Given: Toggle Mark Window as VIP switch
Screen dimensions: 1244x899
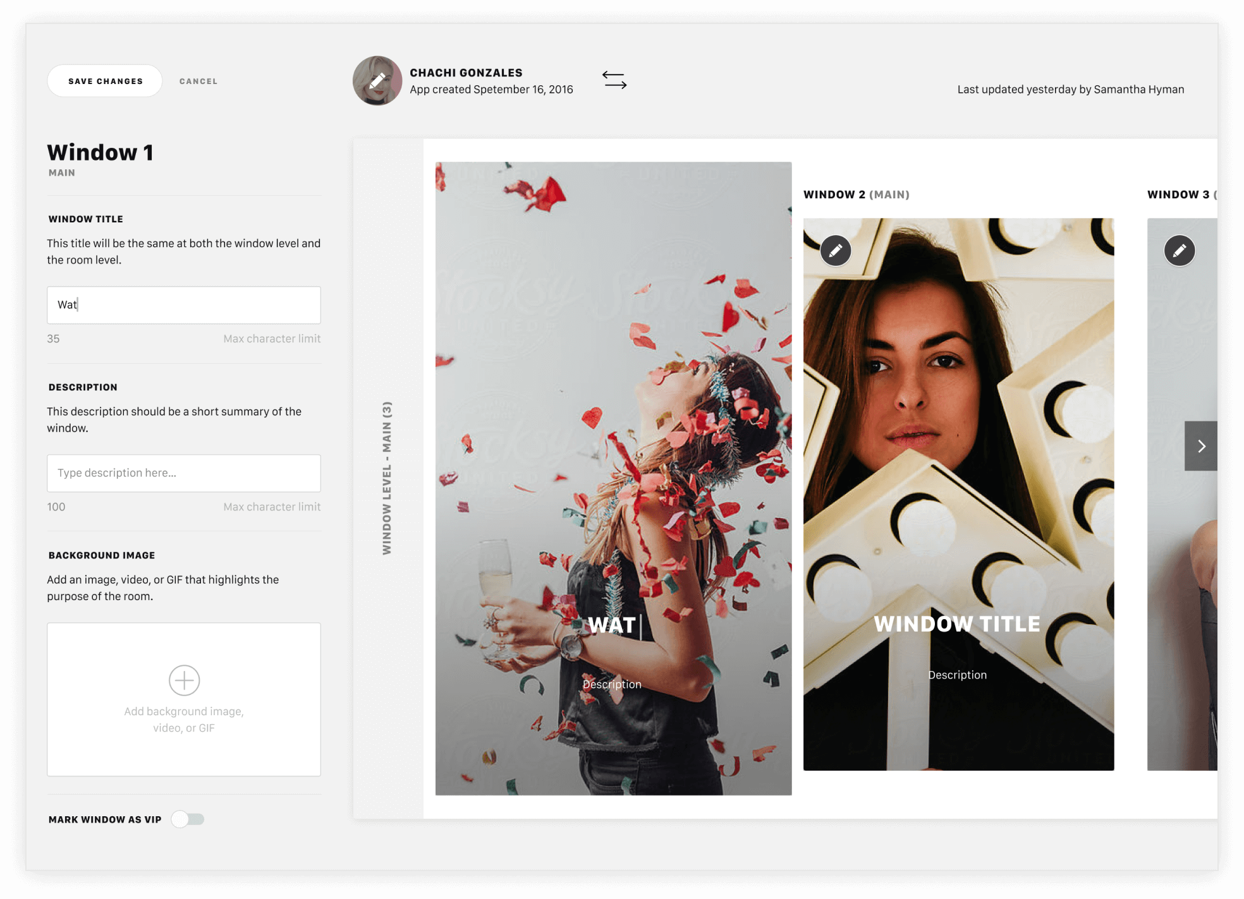Looking at the screenshot, I should 188,819.
